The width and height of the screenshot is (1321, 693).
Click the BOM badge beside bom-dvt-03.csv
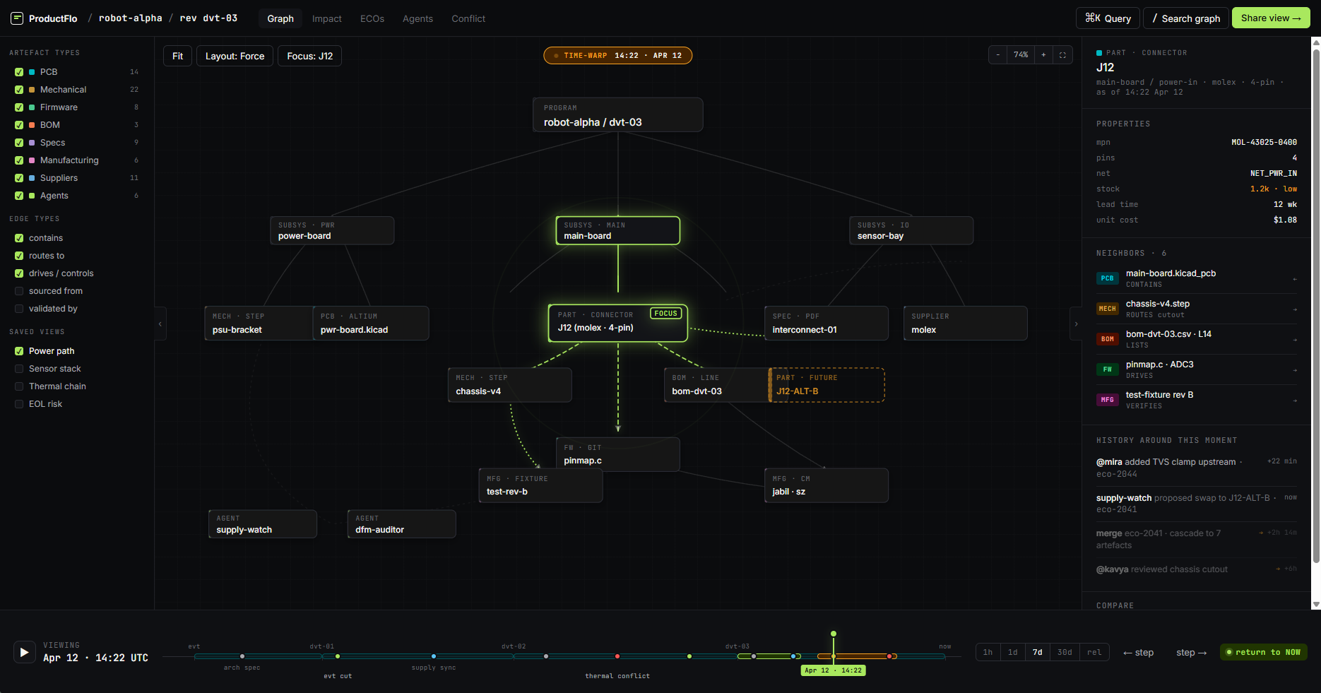pos(1107,338)
